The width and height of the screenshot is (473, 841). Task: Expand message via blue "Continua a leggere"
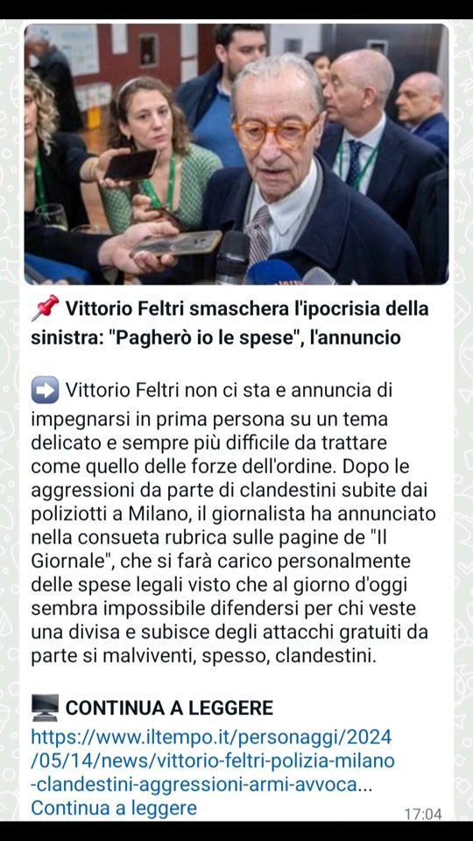[114, 807]
